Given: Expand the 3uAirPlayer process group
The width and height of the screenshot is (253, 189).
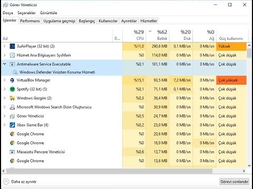Looking at the screenshot, I should [x=5, y=46].
